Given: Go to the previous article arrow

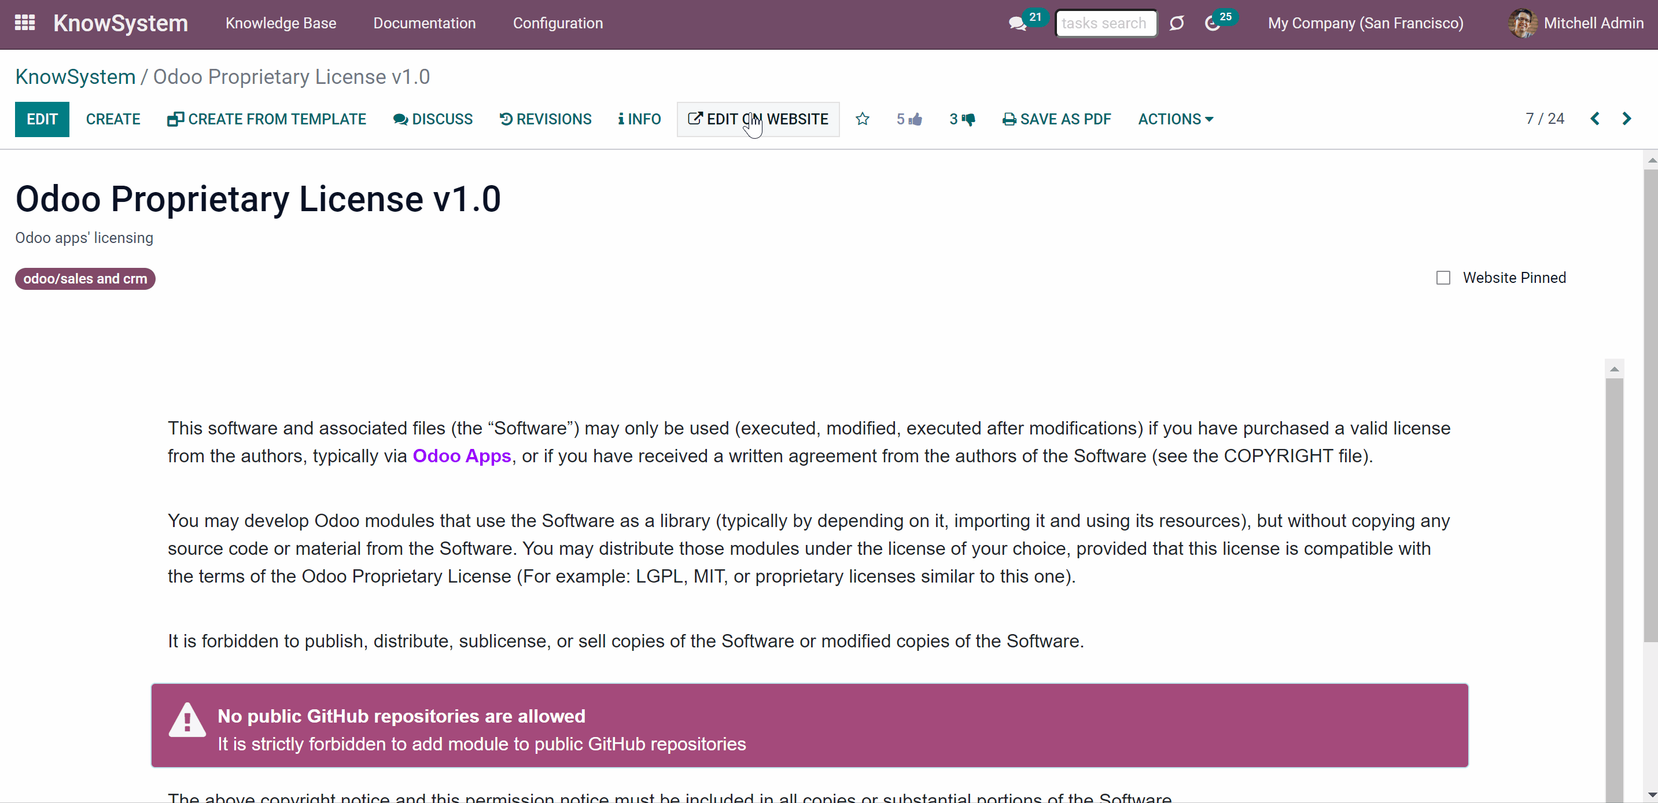Looking at the screenshot, I should tap(1595, 119).
